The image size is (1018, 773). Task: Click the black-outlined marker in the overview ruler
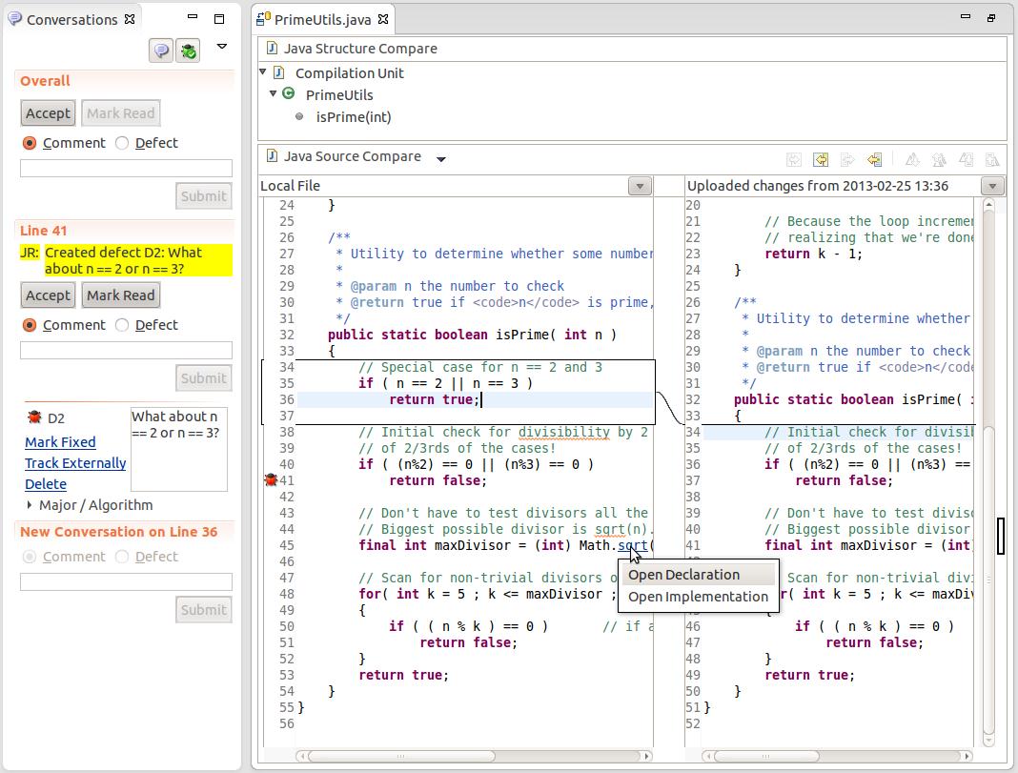(x=1001, y=536)
